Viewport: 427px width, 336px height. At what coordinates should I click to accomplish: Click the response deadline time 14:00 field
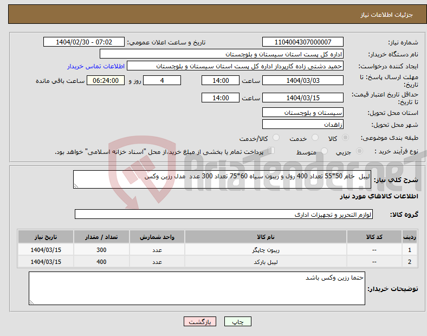221,80
